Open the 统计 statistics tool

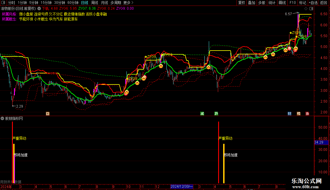(272, 3)
